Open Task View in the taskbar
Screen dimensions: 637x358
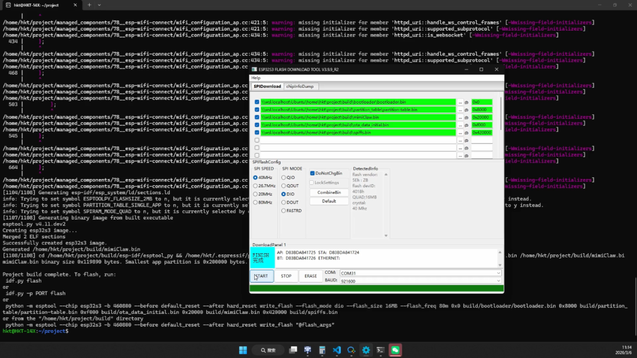293,350
